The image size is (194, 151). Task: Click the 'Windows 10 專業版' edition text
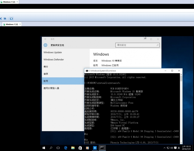(112, 61)
